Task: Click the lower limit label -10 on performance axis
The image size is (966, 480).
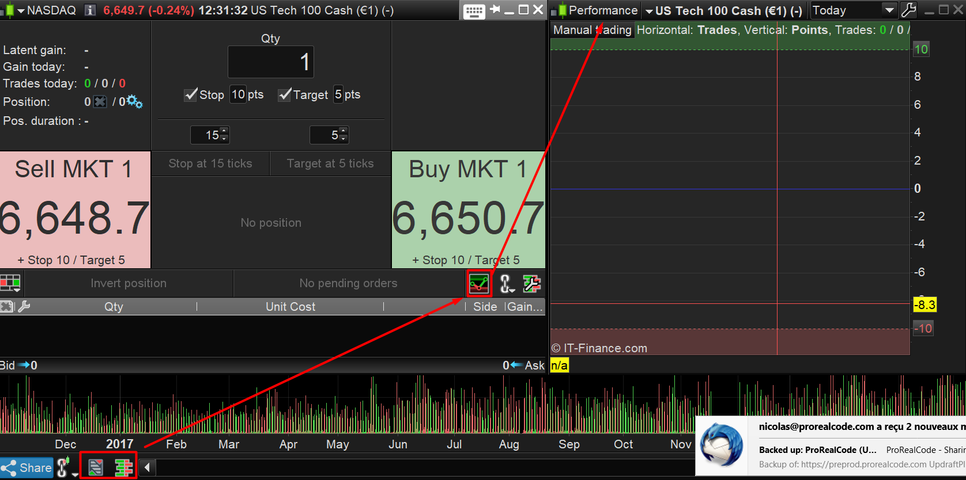Action: coord(923,329)
